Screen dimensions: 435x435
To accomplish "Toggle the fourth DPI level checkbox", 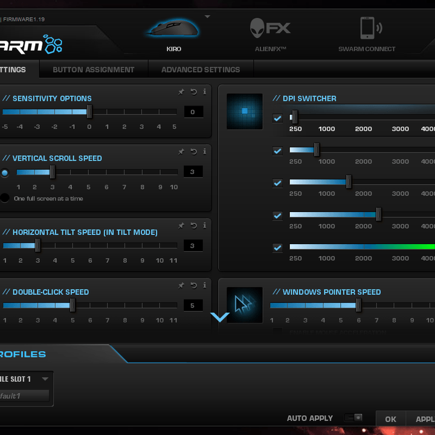I will tap(277, 216).
